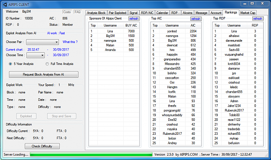Click the AI work : Fast label
Viewport: 271px width, 160px height.
click(56, 33)
